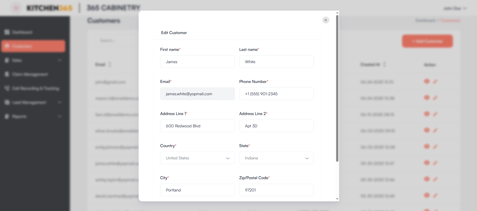Expand Lead Management sidebar menu
The width and height of the screenshot is (477, 211).
33,102
